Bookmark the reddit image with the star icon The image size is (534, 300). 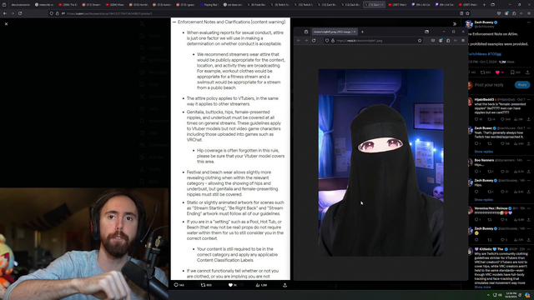point(420,41)
